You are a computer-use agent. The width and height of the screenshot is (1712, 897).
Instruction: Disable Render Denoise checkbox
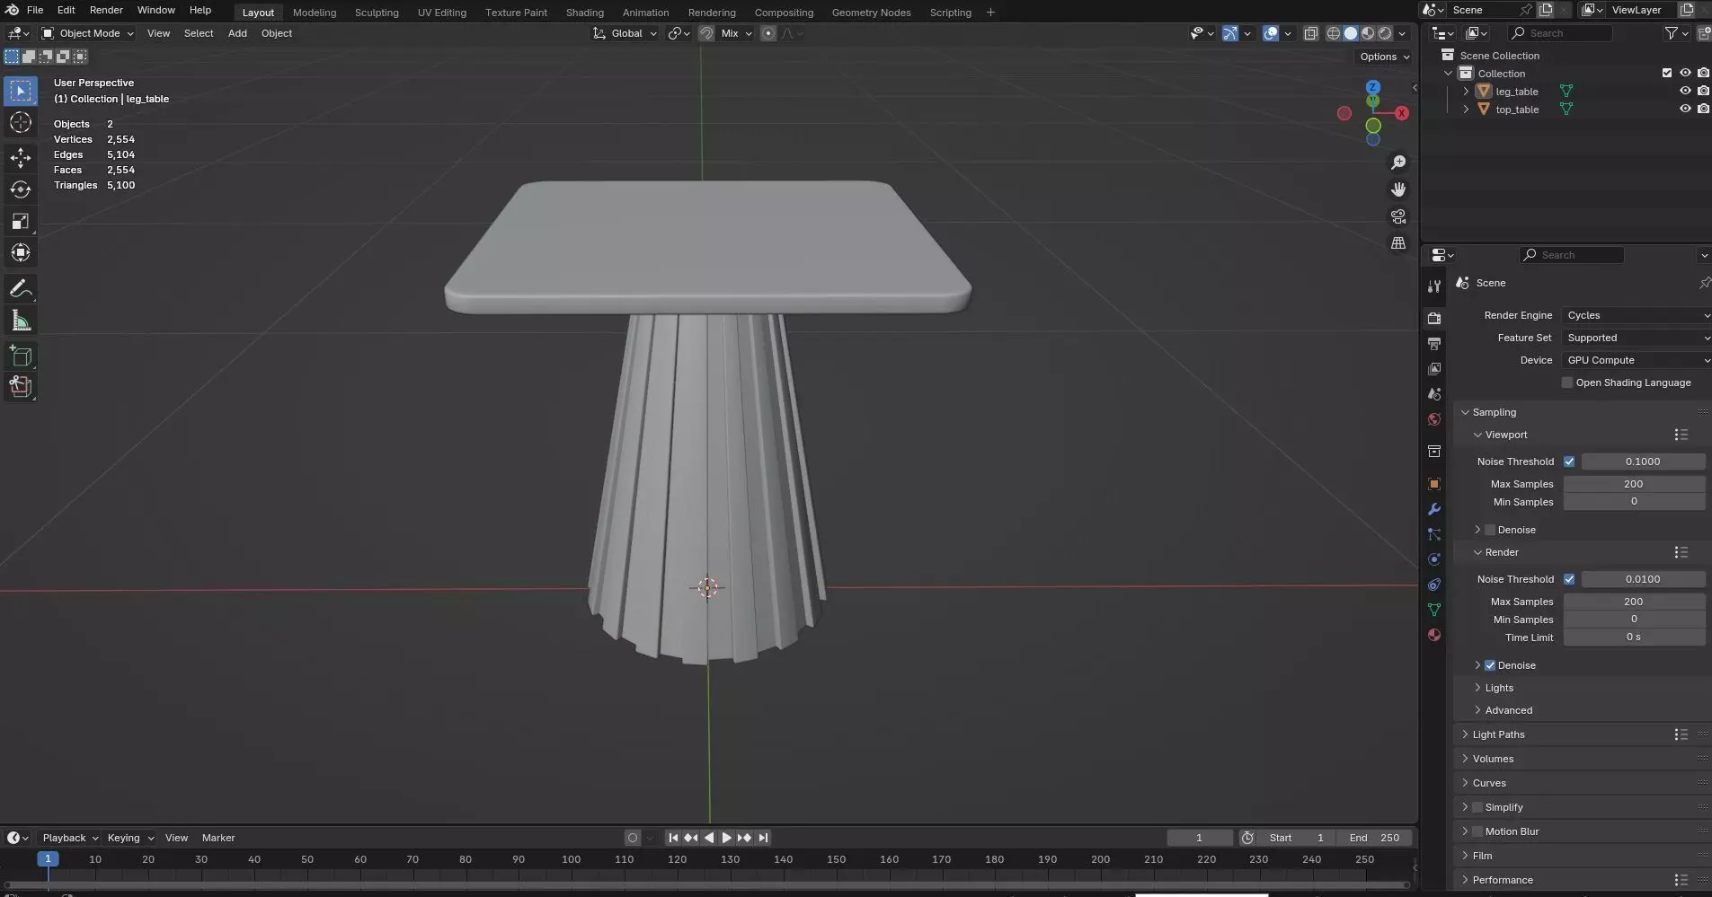(x=1490, y=665)
